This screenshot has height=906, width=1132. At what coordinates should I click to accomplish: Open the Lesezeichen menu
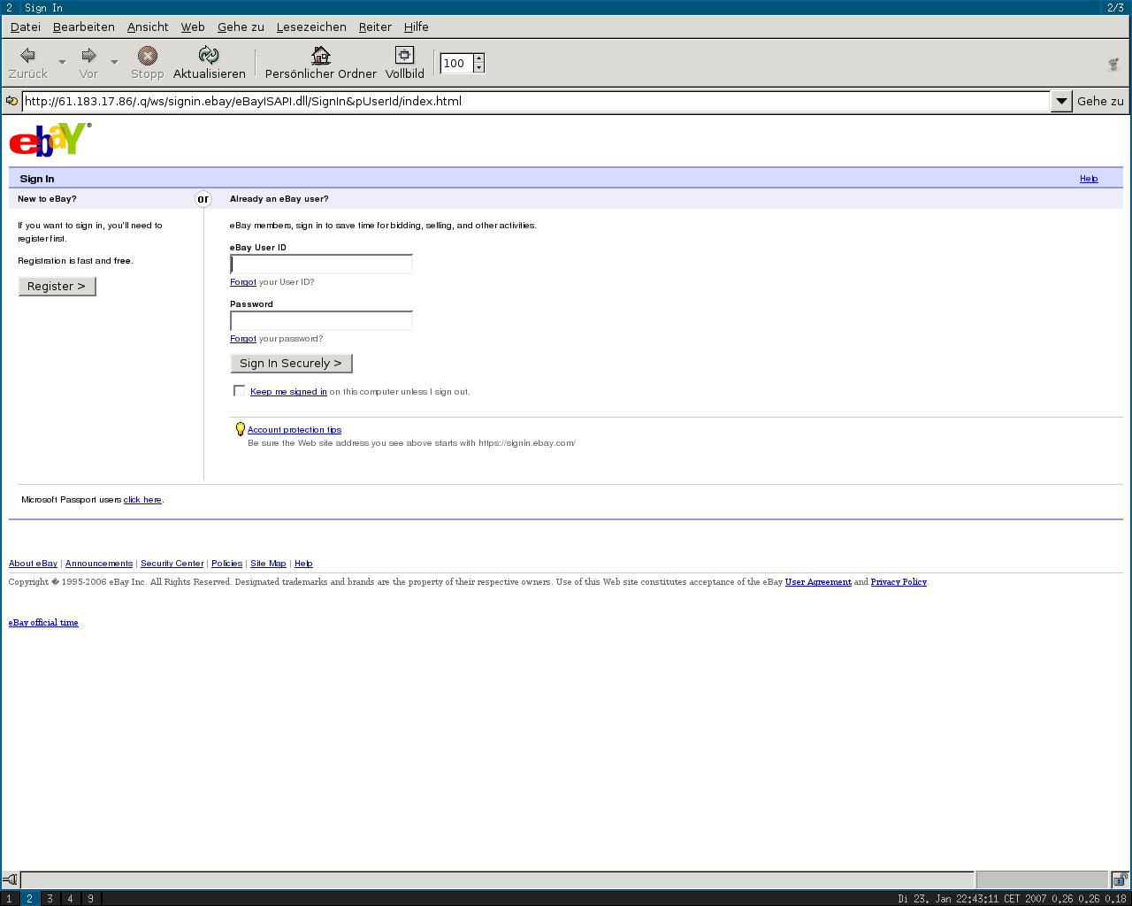point(311,27)
